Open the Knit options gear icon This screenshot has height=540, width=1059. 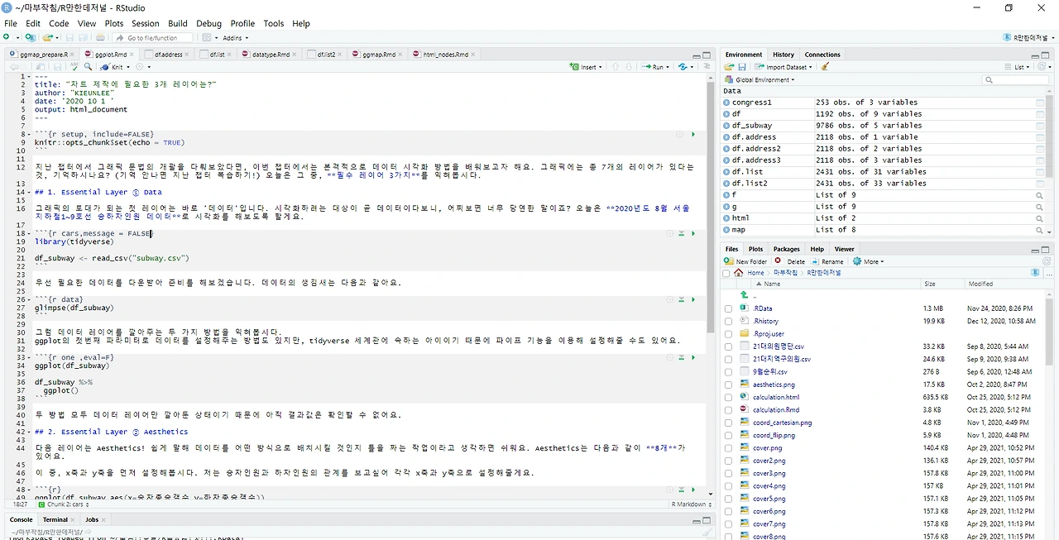click(x=139, y=66)
